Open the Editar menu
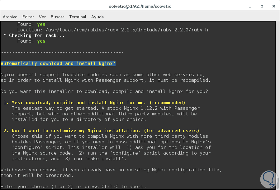 28,17
